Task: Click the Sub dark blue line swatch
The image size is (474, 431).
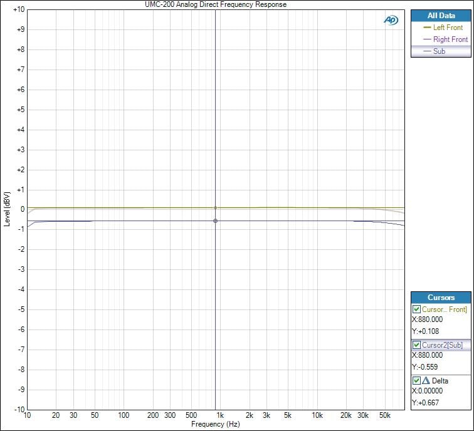Action: tap(428, 51)
